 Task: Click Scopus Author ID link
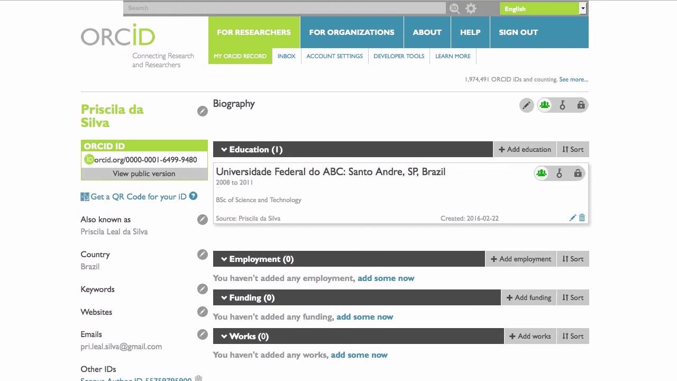click(136, 379)
